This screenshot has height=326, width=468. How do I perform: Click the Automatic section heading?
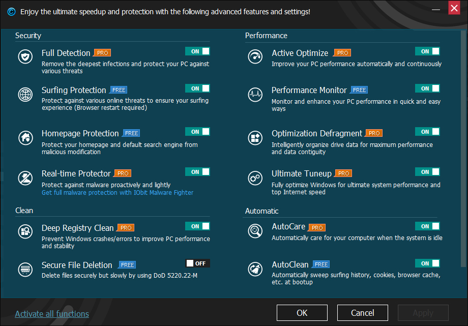261,211
